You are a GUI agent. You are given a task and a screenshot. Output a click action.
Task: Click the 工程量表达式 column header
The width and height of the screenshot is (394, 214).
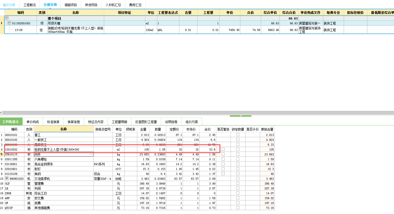coord(168,13)
